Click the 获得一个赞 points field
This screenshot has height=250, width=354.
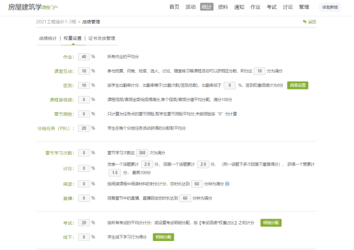click(x=114, y=173)
